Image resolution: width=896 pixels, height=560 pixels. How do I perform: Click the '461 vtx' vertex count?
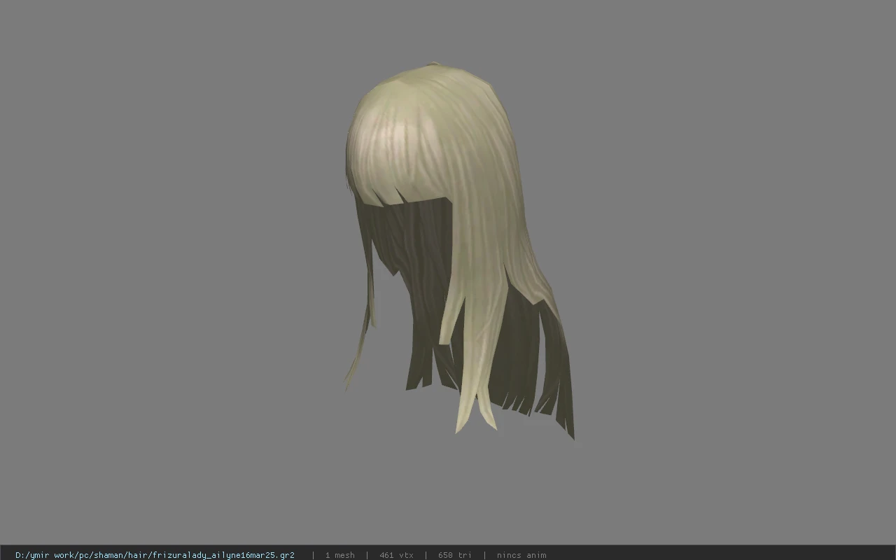(x=396, y=555)
